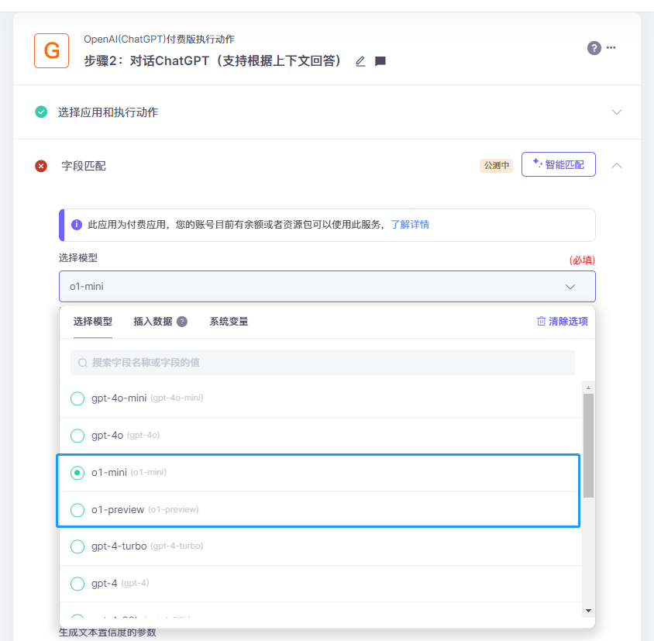654x641 pixels.
Task: Expand the 选择应用和执行动作 section
Action: (617, 112)
